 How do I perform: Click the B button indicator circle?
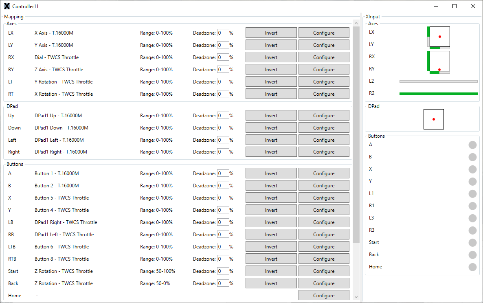[472, 157]
